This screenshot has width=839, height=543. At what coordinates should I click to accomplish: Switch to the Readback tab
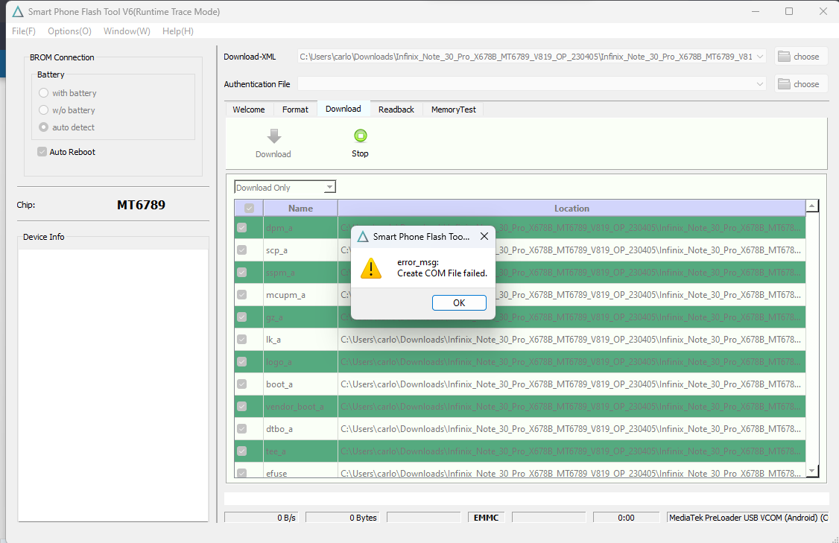coord(396,109)
